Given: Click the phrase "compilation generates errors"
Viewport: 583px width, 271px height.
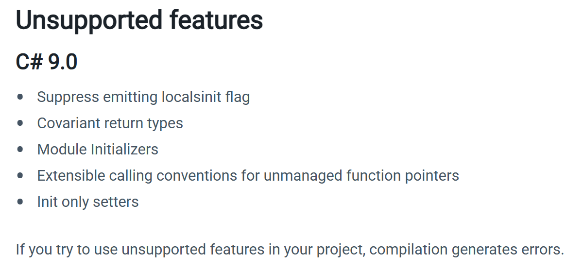Looking at the screenshot, I should click(465, 250).
